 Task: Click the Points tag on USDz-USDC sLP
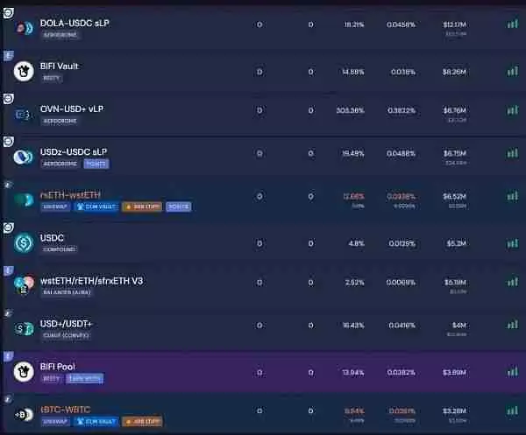pos(96,164)
